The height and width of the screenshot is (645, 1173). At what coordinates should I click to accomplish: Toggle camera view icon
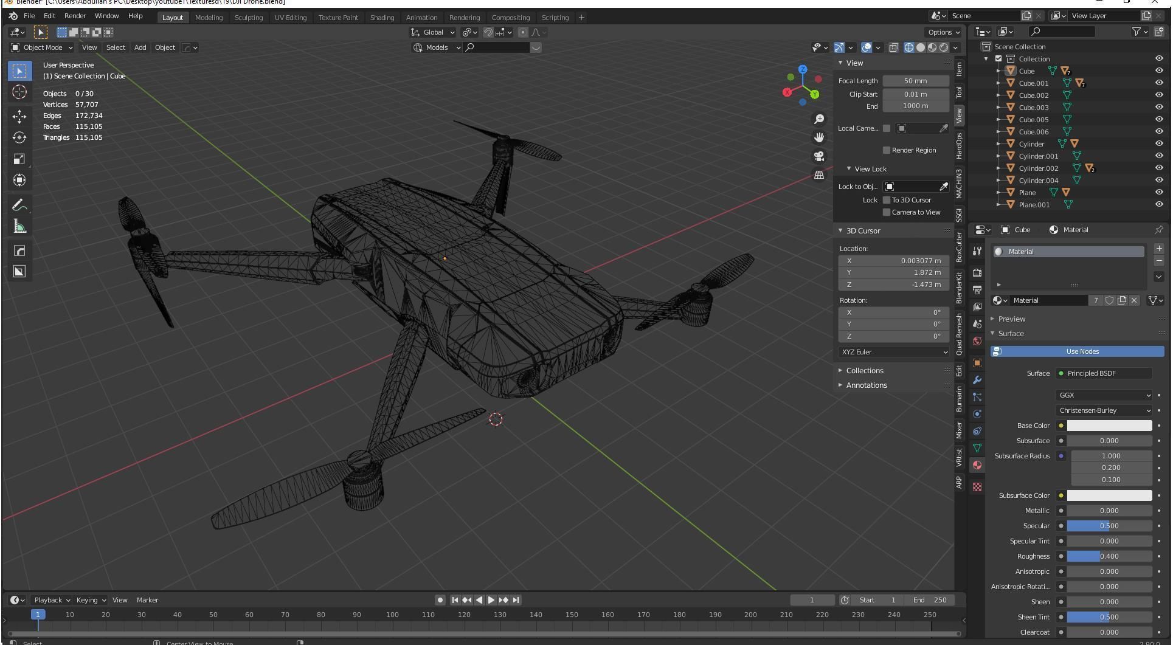coord(819,156)
